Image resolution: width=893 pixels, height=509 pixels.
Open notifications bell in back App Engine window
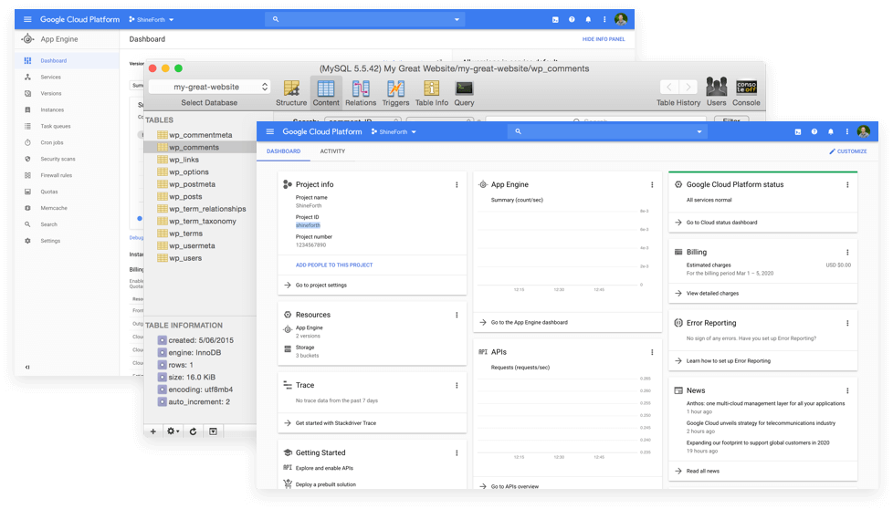click(x=588, y=19)
